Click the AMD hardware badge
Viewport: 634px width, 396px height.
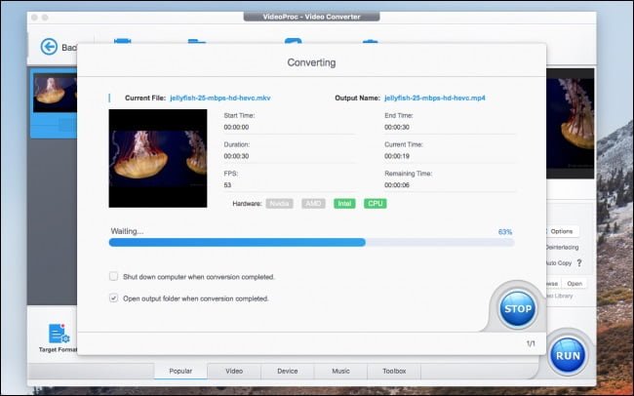tap(313, 203)
